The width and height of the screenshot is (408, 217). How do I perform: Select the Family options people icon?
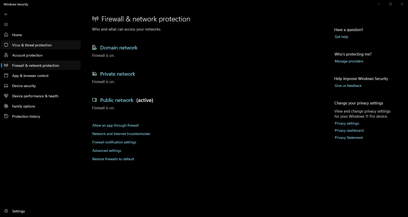tap(6, 106)
